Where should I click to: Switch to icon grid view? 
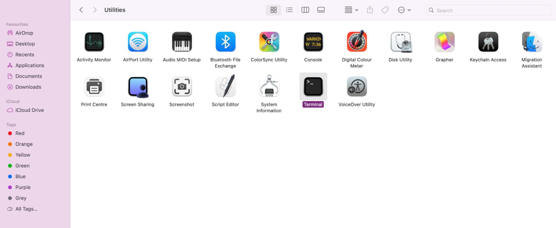point(273,10)
